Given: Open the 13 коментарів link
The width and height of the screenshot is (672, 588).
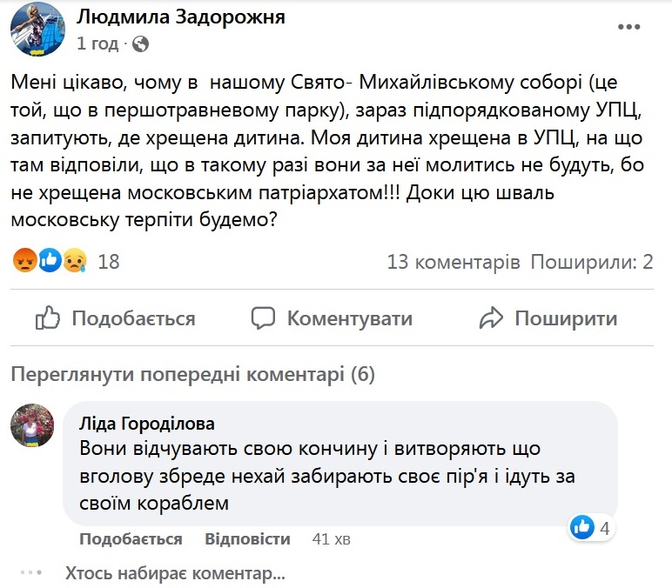Looking at the screenshot, I should click(x=454, y=262).
